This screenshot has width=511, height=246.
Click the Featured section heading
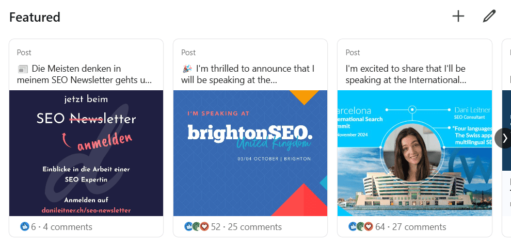[35, 17]
